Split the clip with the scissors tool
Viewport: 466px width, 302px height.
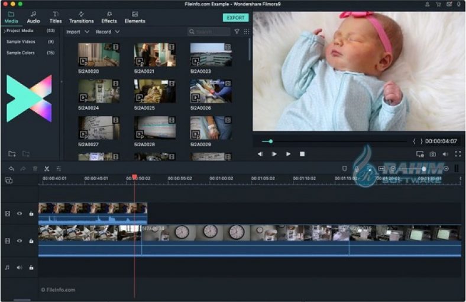point(47,169)
